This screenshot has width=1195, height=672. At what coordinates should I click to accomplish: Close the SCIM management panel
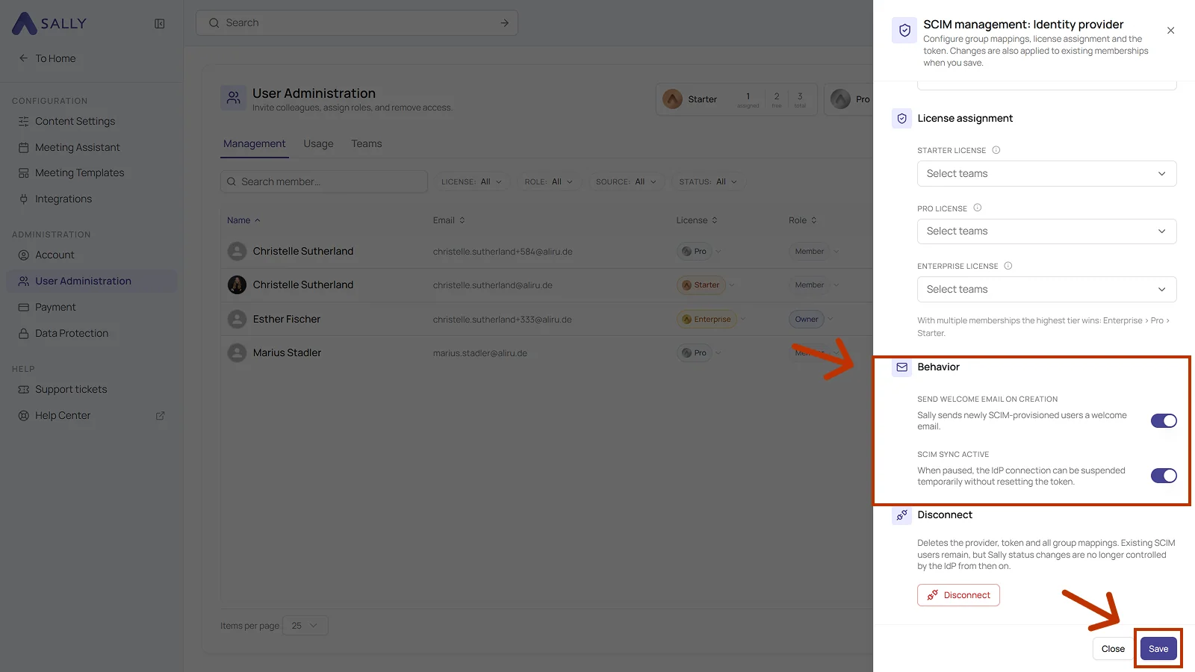[1170, 31]
